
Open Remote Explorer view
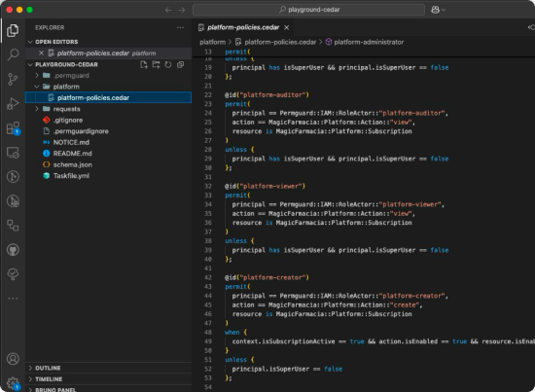point(13,153)
